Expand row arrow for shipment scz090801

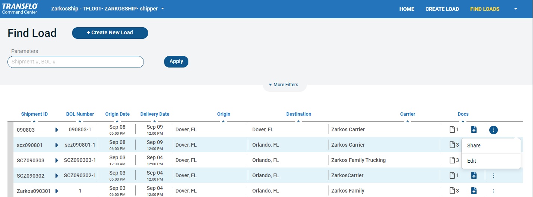[57, 145]
